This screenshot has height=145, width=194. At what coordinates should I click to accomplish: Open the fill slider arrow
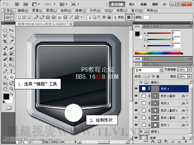coord(189,76)
